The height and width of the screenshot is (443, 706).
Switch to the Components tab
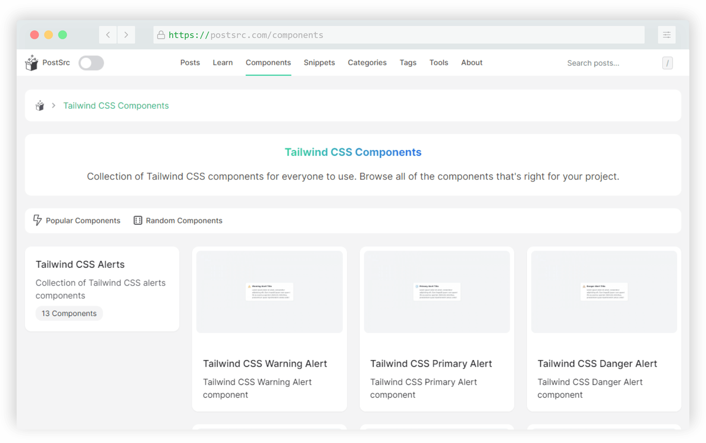point(268,63)
